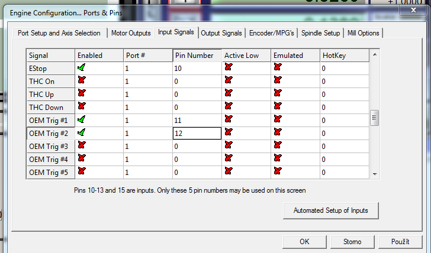
Task: Toggle Active Low for THC On
Action: tap(229, 80)
